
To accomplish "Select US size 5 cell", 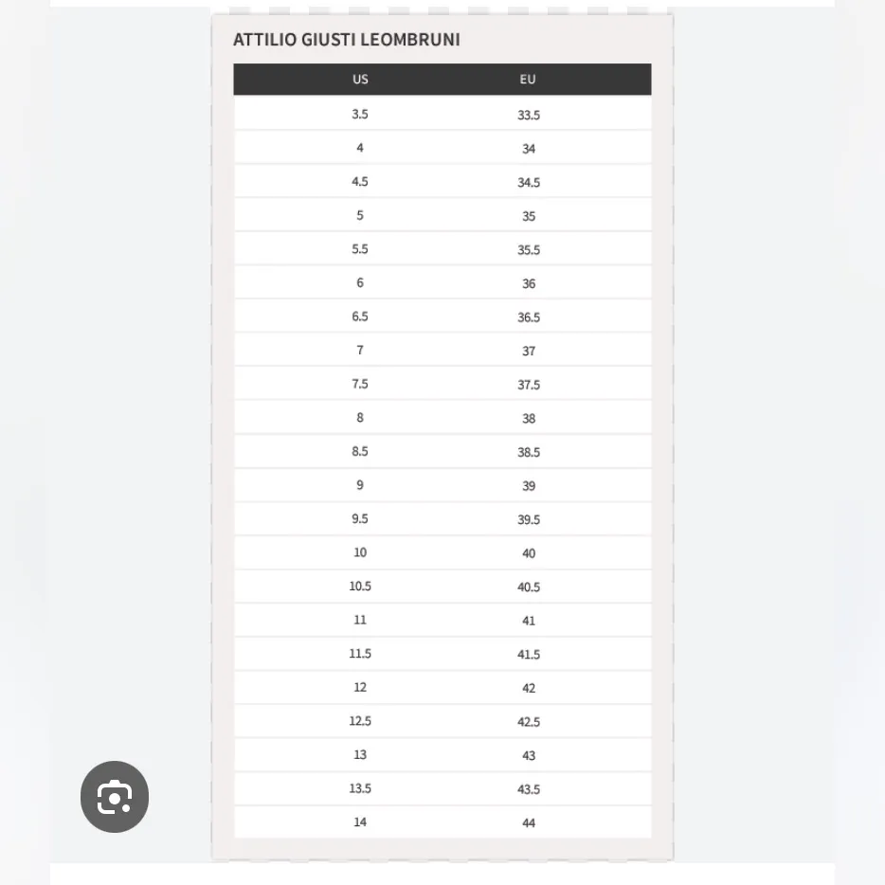I will 360,215.
